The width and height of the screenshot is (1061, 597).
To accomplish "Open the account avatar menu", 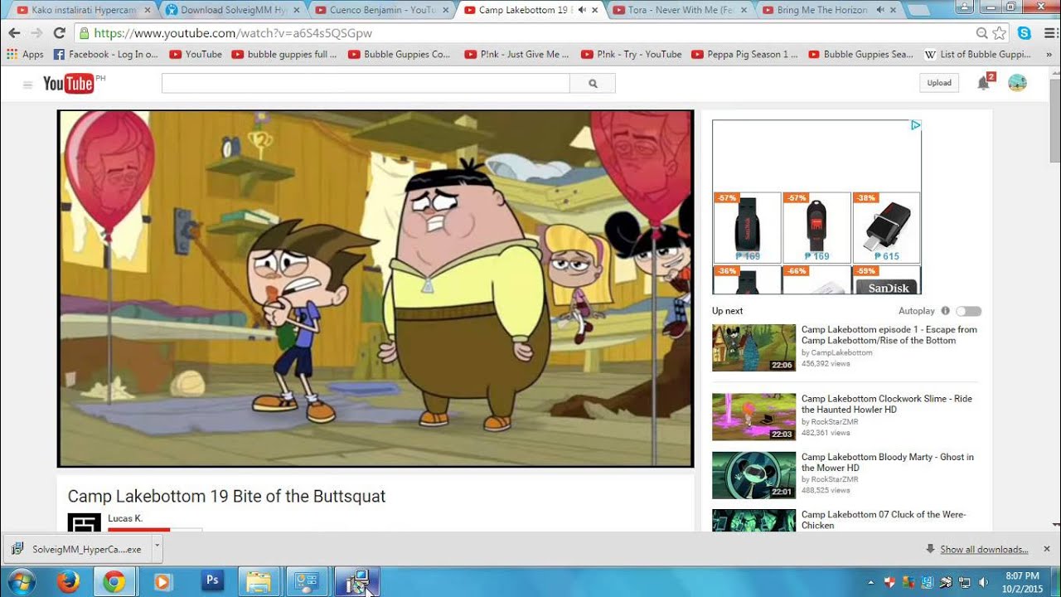I will [1017, 82].
